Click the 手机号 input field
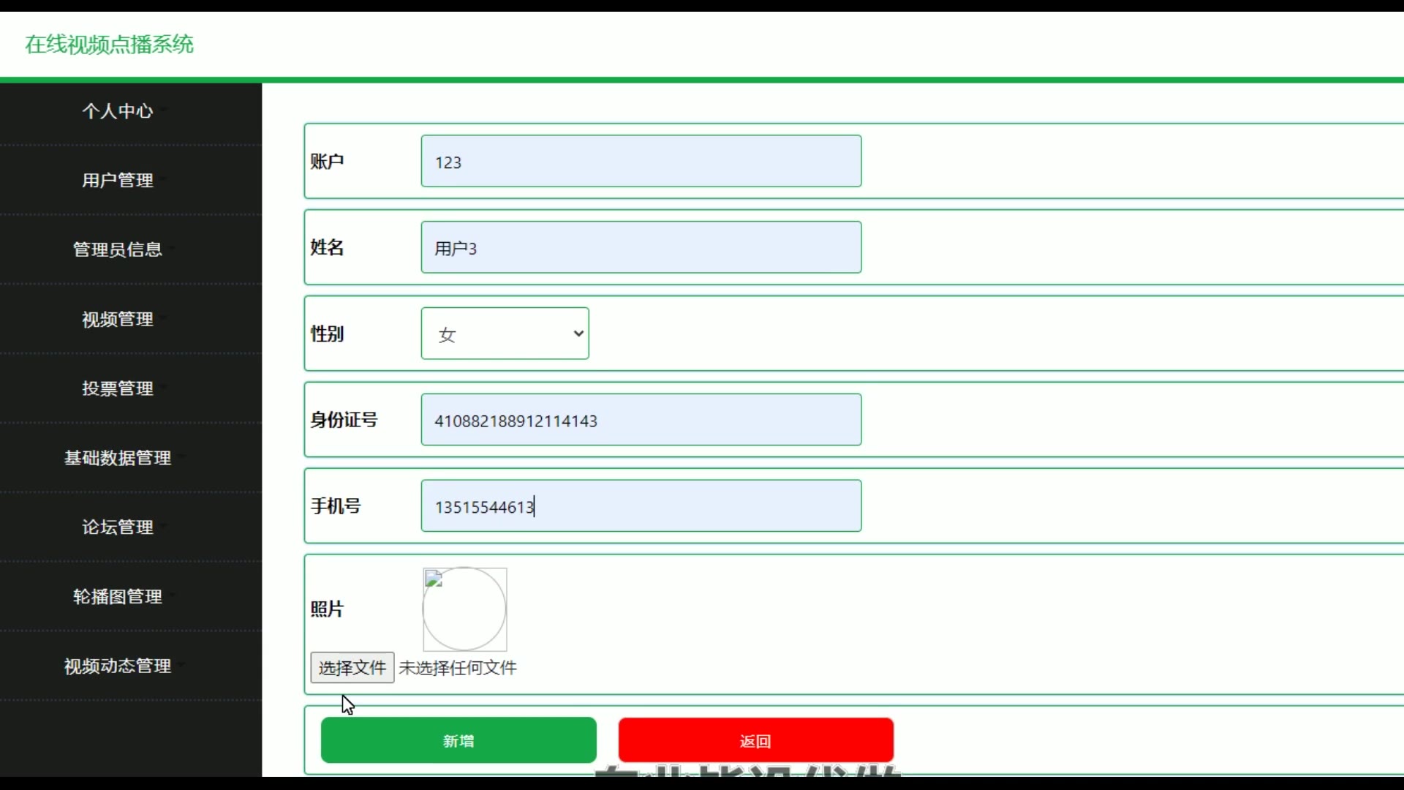 point(641,506)
